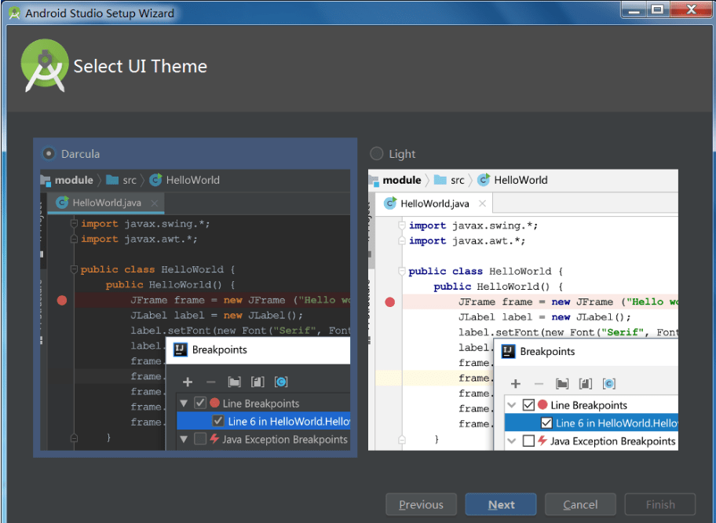Click the src folder icon in Darcula preview
Image resolution: width=716 pixels, height=523 pixels.
112,180
